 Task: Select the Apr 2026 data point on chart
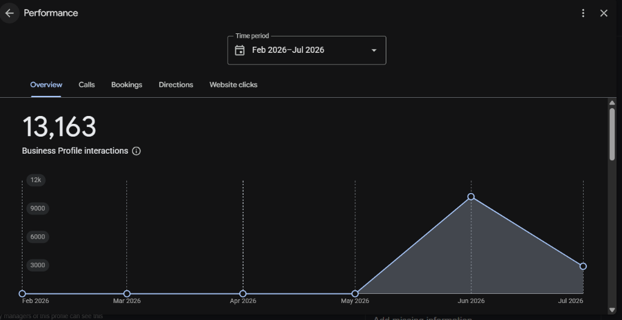click(243, 294)
